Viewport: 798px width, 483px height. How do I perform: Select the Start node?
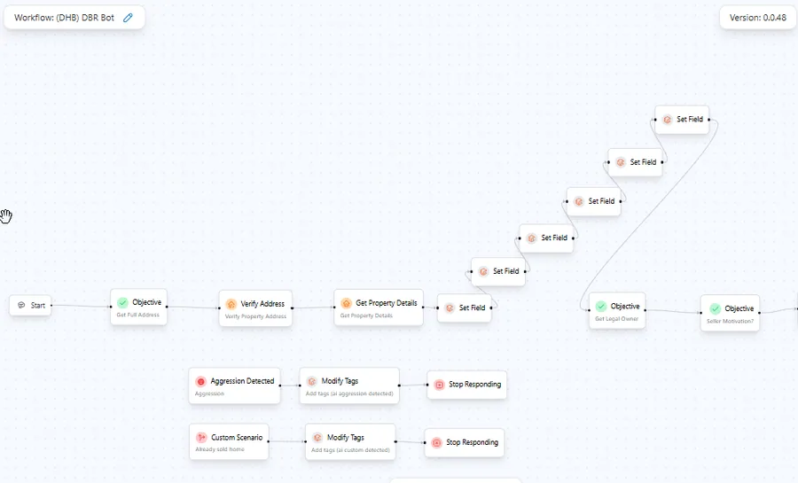(30, 306)
